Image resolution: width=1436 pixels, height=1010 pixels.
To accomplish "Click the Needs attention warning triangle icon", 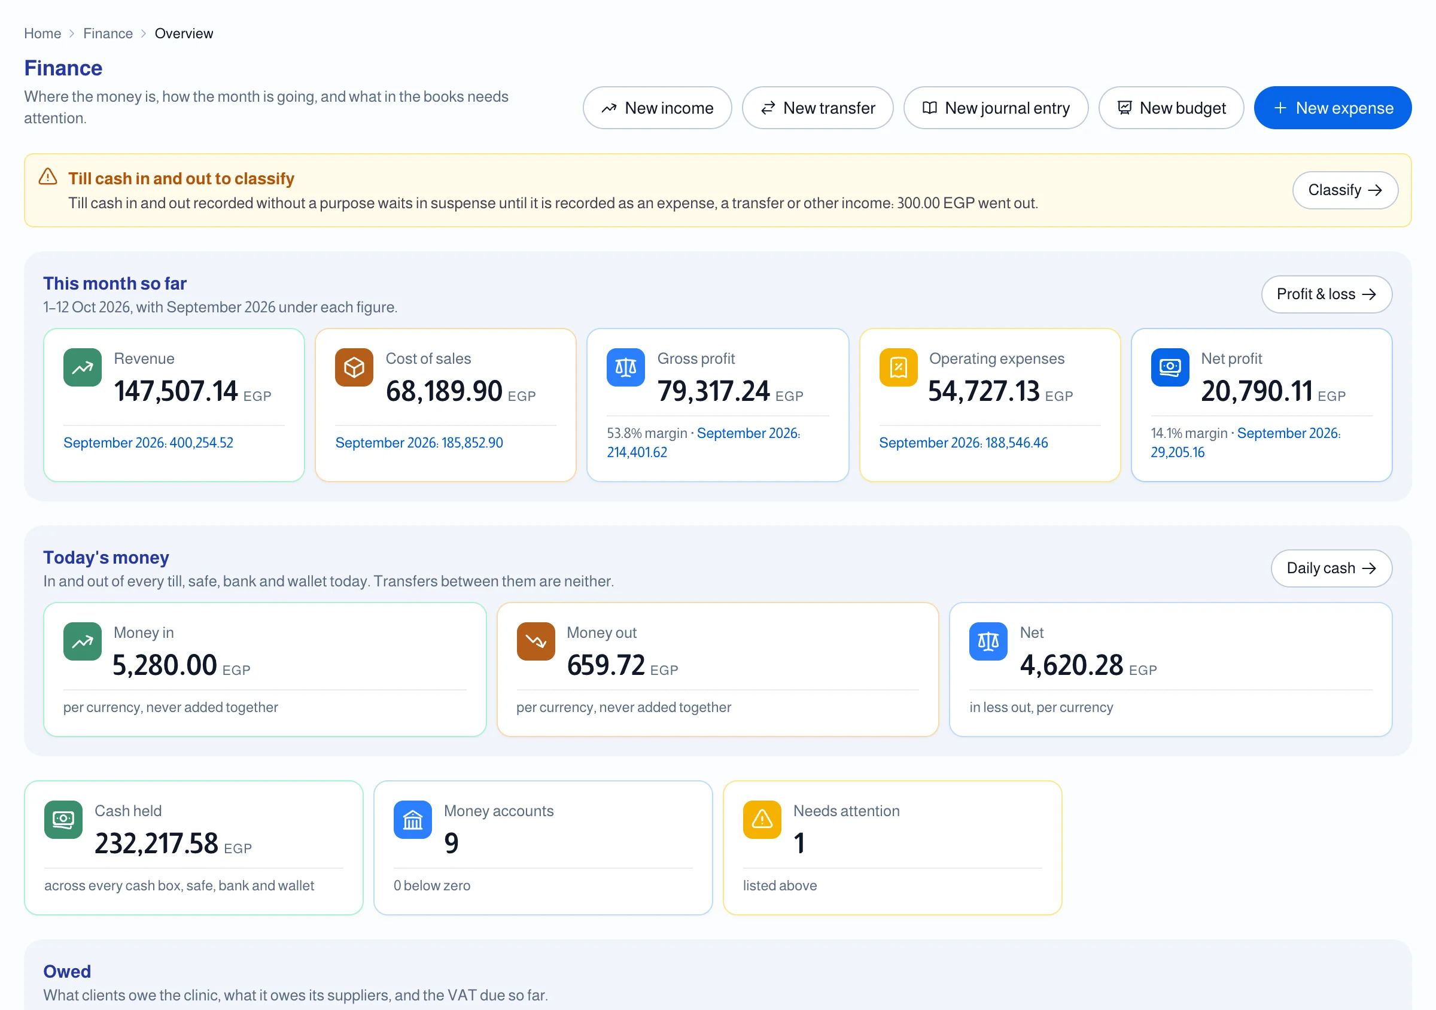I will (x=762, y=820).
